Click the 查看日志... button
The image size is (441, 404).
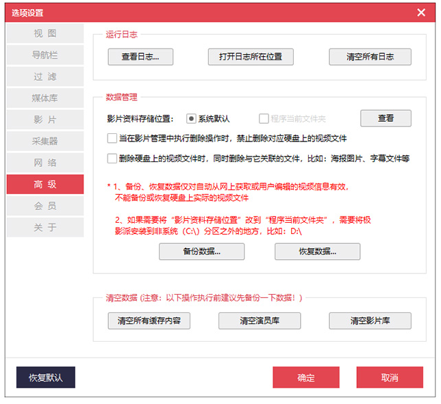pyautogui.click(x=140, y=57)
